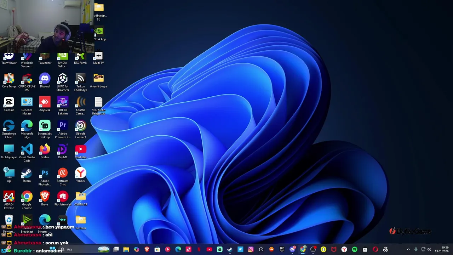Select Yeni Metin Belgesi.txt file
Image resolution: width=453 pixels, height=255 pixels.
[x=98, y=106]
